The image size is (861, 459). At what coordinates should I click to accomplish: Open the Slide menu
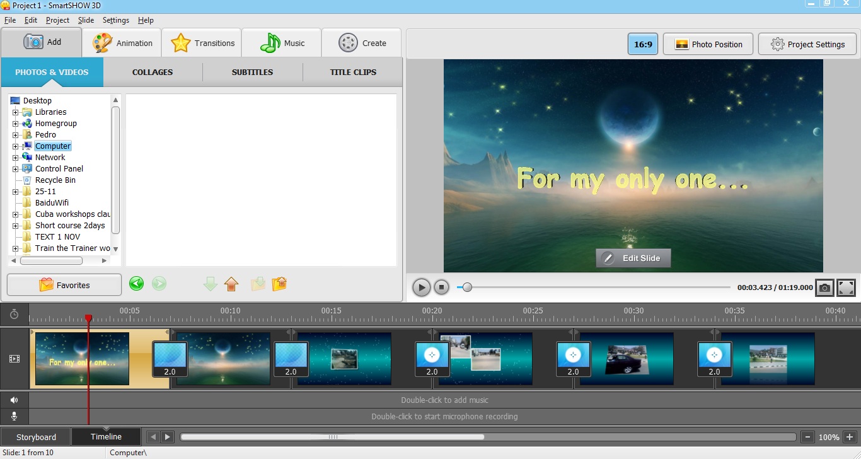click(86, 20)
